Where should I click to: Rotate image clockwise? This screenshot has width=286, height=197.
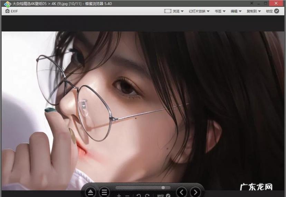(x=147, y=196)
